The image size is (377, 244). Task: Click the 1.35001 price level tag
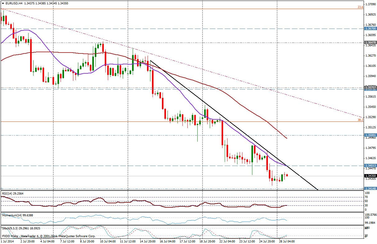[x=371, y=135]
